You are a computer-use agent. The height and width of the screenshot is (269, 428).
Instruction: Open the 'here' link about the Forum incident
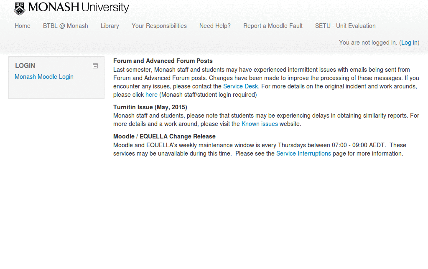click(151, 95)
